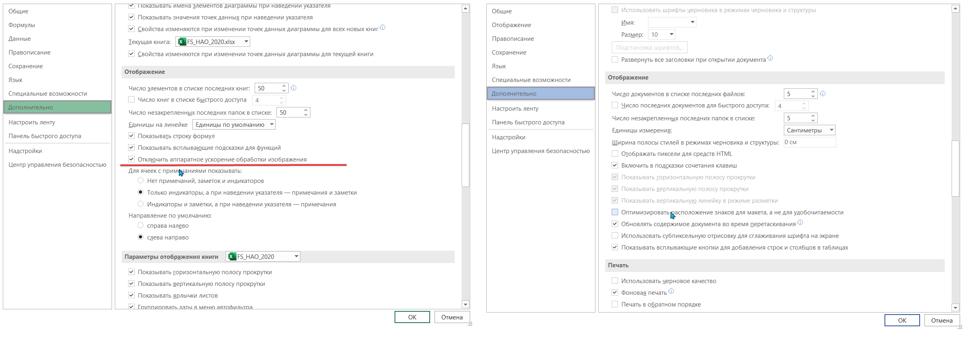Click the info icon next to recent workbooks count in Excel
Screen dimensions: 971x340
pyautogui.click(x=294, y=88)
